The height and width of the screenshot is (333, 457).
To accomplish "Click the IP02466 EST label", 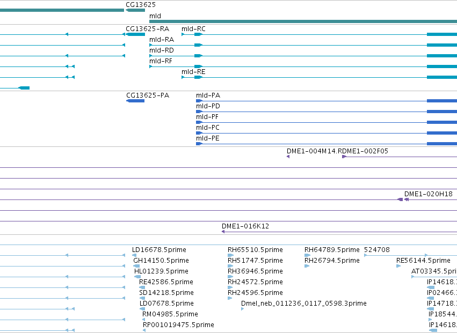I will (x=442, y=293).
